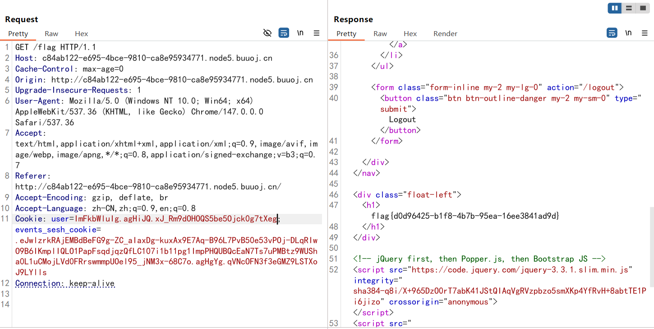
Task: Click the "Connection: keep-alive" header
Action: click(65, 284)
